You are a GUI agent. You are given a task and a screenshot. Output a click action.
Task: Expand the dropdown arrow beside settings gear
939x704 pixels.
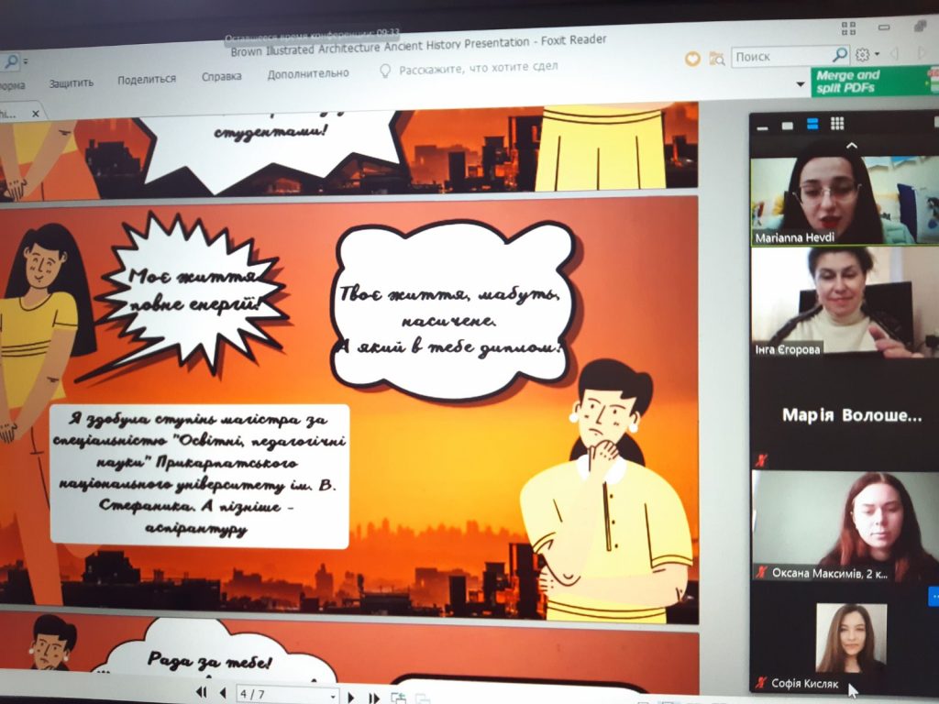pos(877,56)
